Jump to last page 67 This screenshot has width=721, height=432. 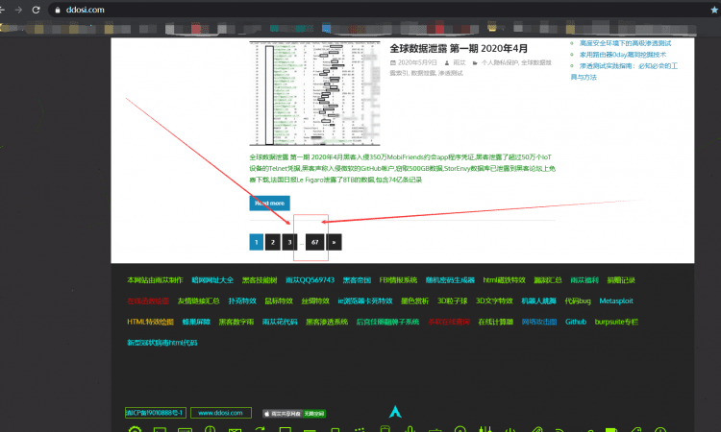click(x=315, y=242)
